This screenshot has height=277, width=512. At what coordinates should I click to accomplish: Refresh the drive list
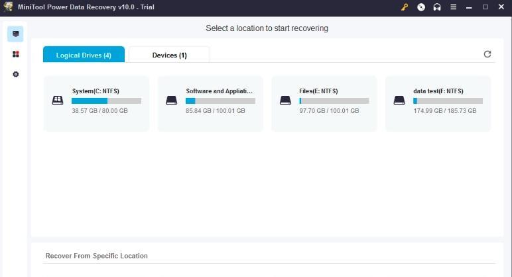point(487,54)
